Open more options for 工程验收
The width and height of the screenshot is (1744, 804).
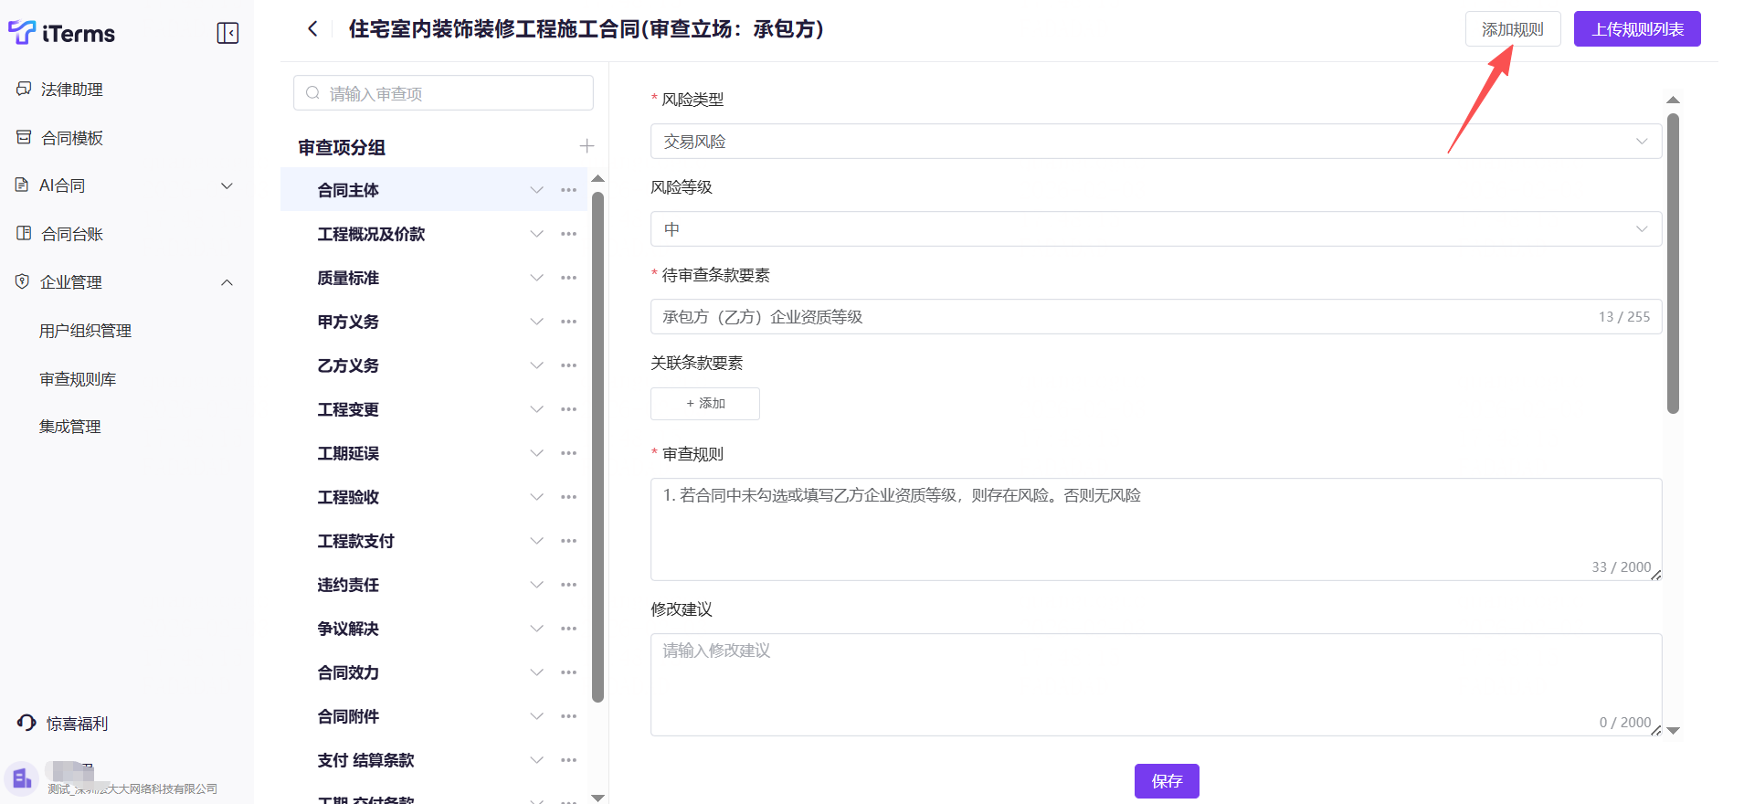(568, 497)
